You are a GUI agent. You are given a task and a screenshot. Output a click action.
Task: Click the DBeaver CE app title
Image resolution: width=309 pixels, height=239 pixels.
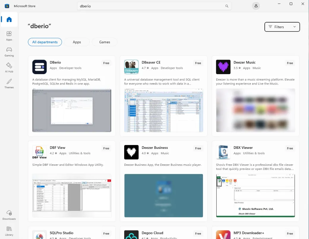[x=151, y=62]
